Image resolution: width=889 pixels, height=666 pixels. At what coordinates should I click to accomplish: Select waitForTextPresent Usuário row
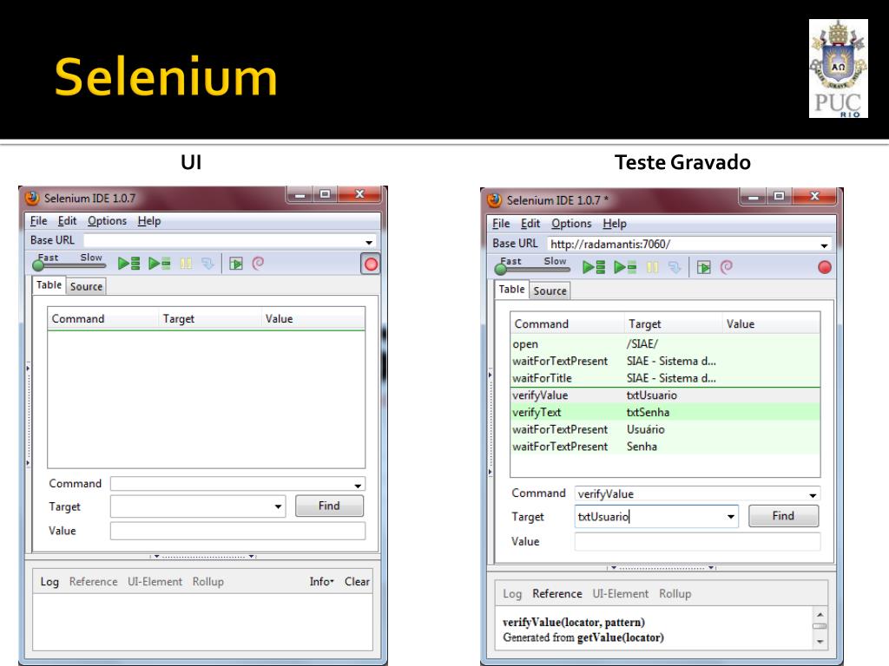[x=665, y=429]
